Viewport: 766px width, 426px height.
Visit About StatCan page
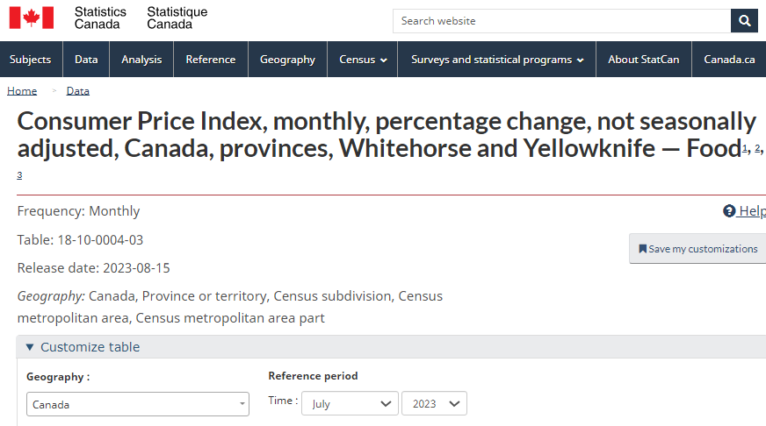tap(644, 60)
